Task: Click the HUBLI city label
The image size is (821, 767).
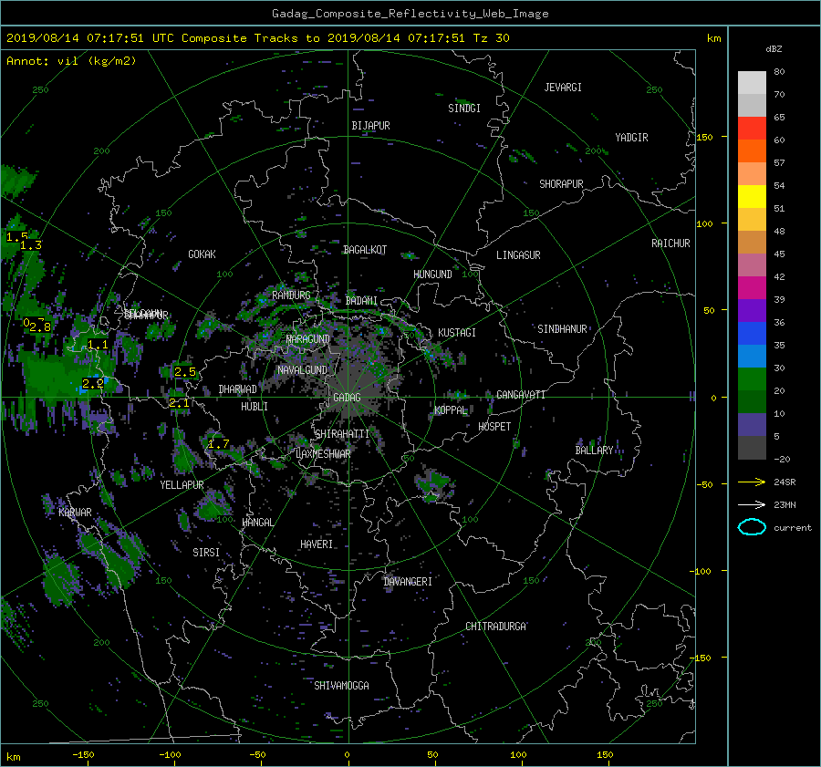Action: tap(255, 407)
